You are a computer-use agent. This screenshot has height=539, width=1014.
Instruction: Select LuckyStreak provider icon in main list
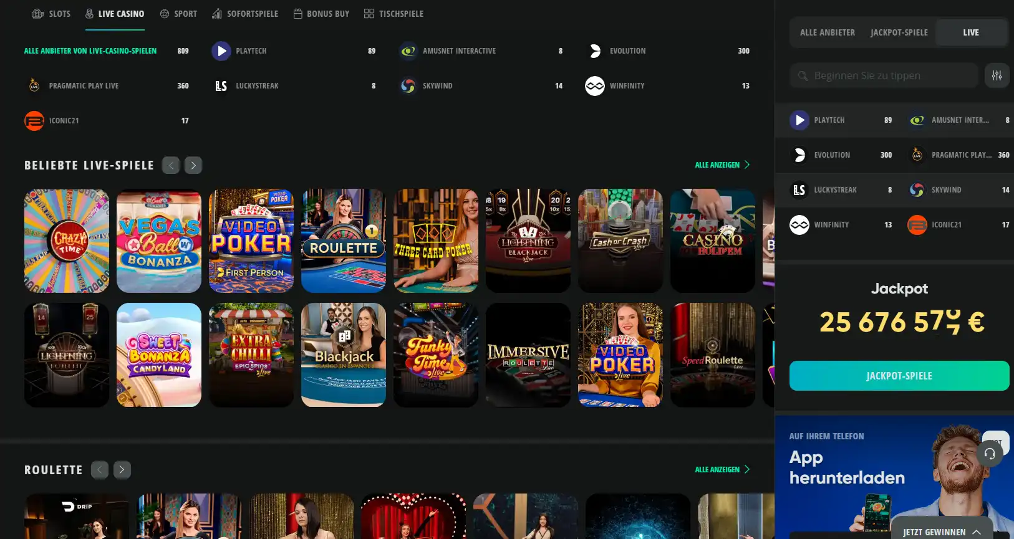point(221,86)
